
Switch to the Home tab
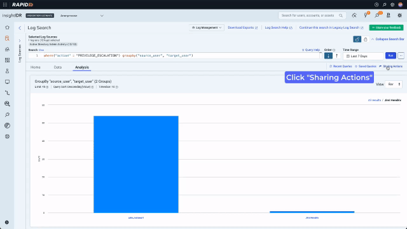pyautogui.click(x=36, y=67)
